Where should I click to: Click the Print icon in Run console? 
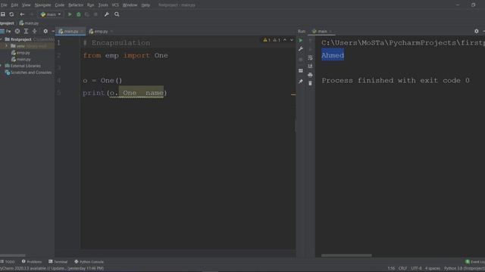(310, 75)
